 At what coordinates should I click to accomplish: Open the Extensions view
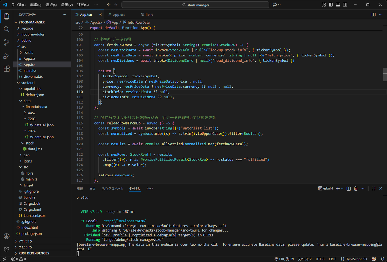[6, 69]
